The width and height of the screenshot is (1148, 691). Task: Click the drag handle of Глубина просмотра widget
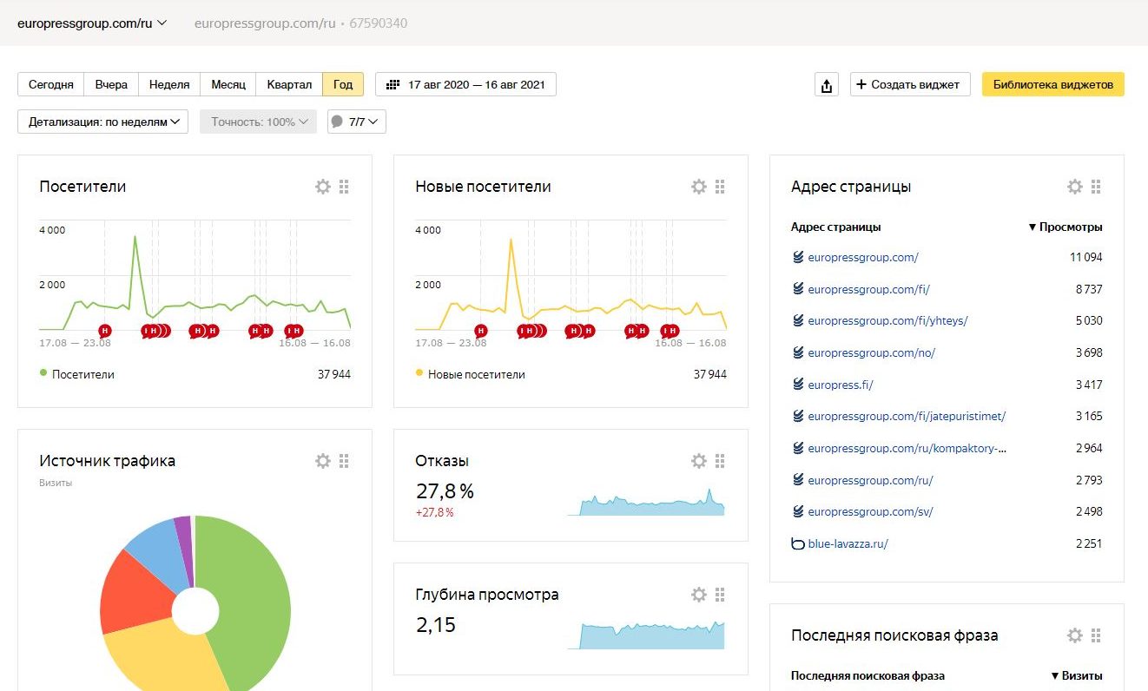coord(720,595)
